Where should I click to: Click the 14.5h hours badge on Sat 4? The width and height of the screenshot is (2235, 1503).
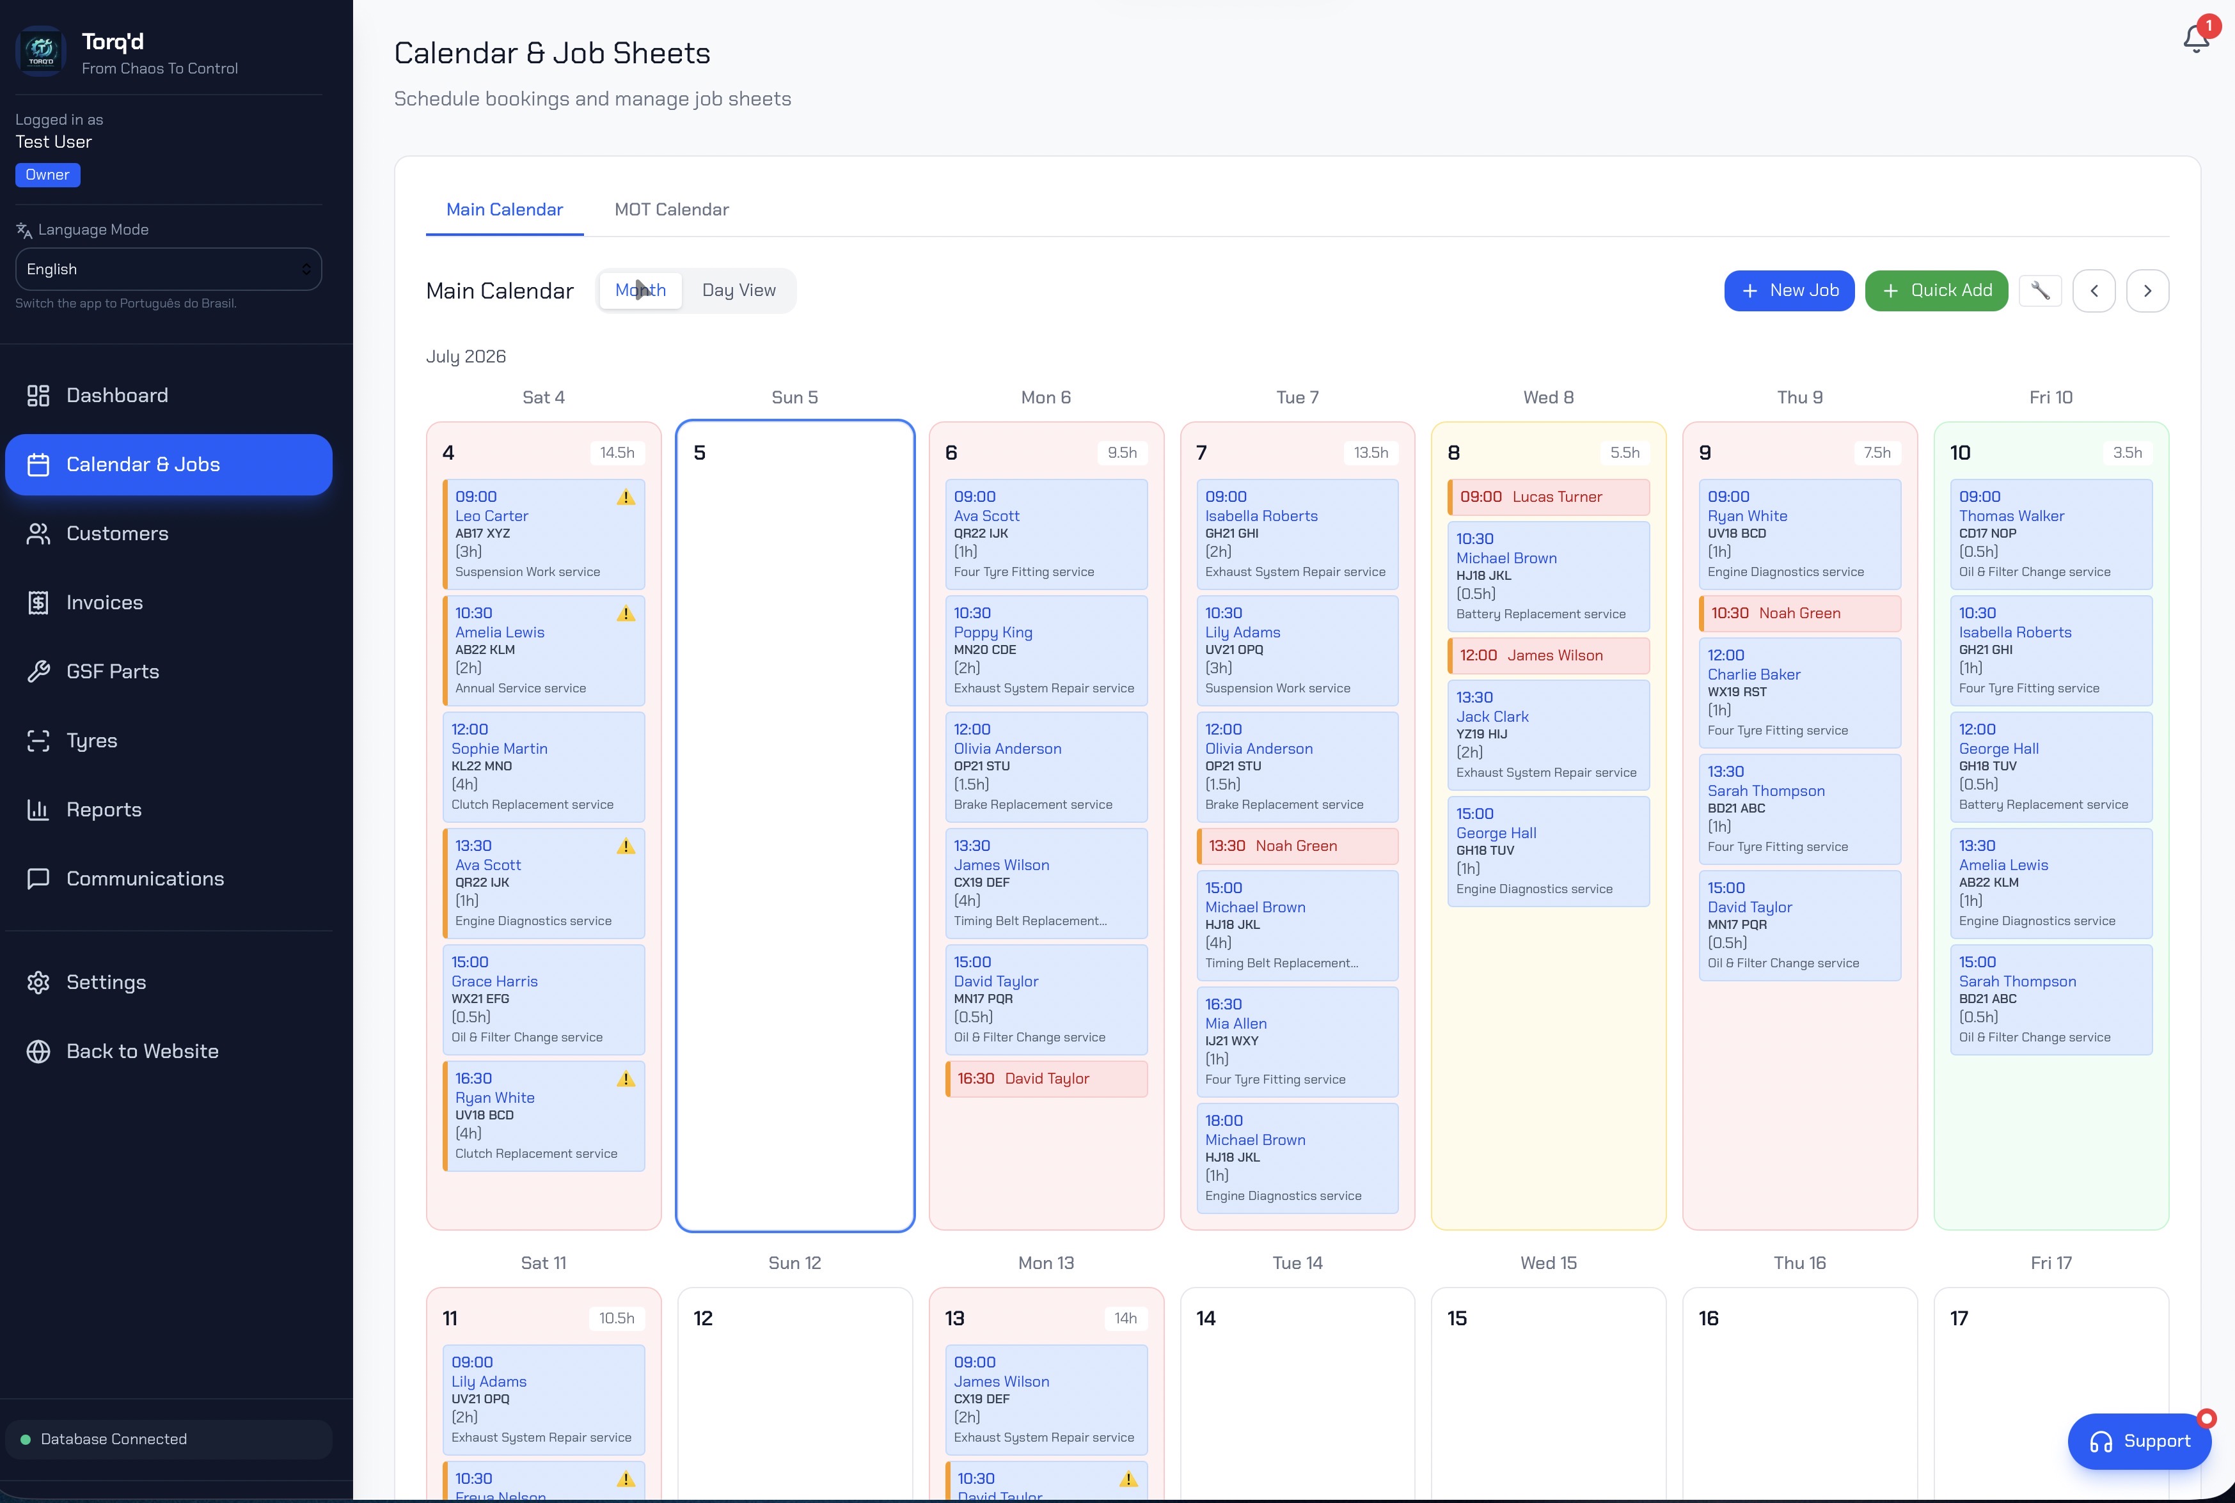coord(617,453)
